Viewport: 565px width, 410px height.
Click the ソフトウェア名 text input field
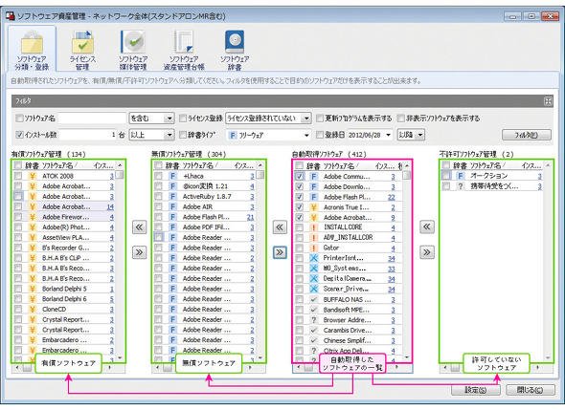pyautogui.click(x=92, y=118)
